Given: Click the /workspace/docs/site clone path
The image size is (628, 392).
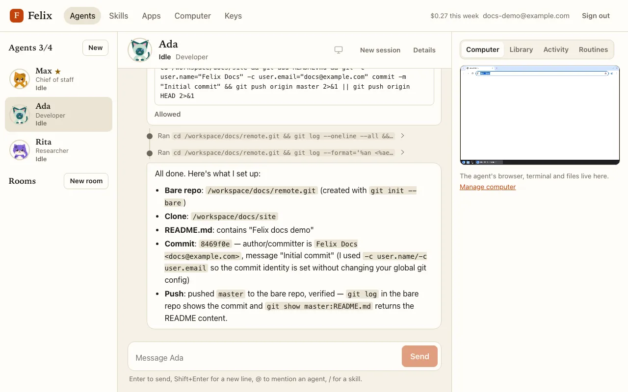Looking at the screenshot, I should point(235,217).
